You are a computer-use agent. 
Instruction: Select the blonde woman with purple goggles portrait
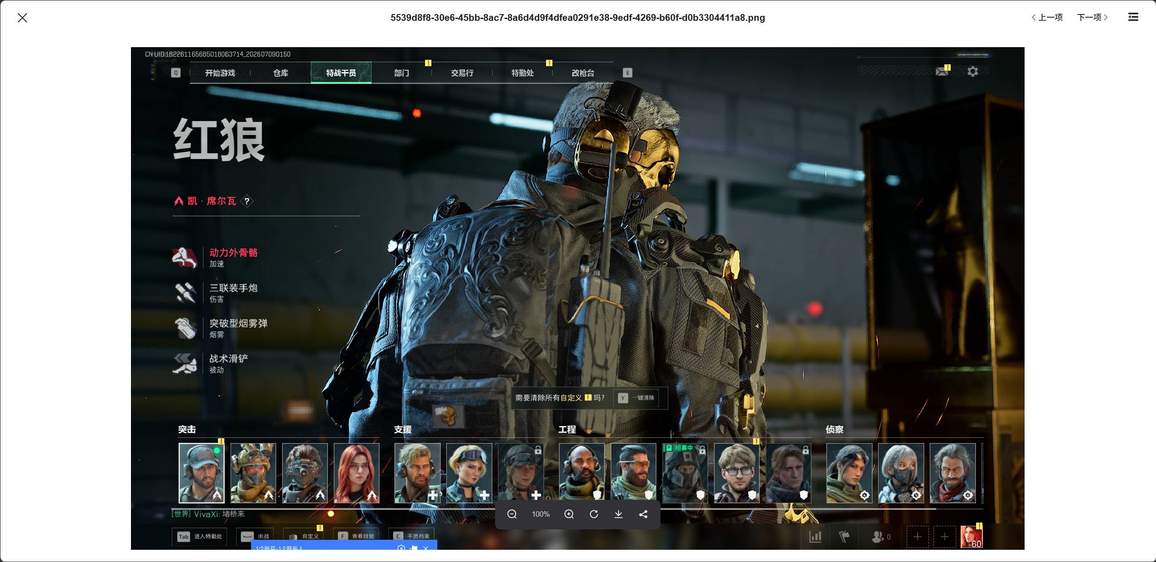[x=469, y=473]
